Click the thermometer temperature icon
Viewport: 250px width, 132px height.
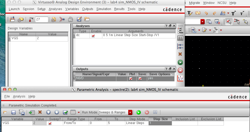click(x=31, y=19)
